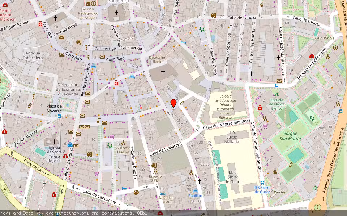The height and width of the screenshot is (216, 347).
Task: Click the Deutsche Bank label
Action: click(x=157, y=59)
